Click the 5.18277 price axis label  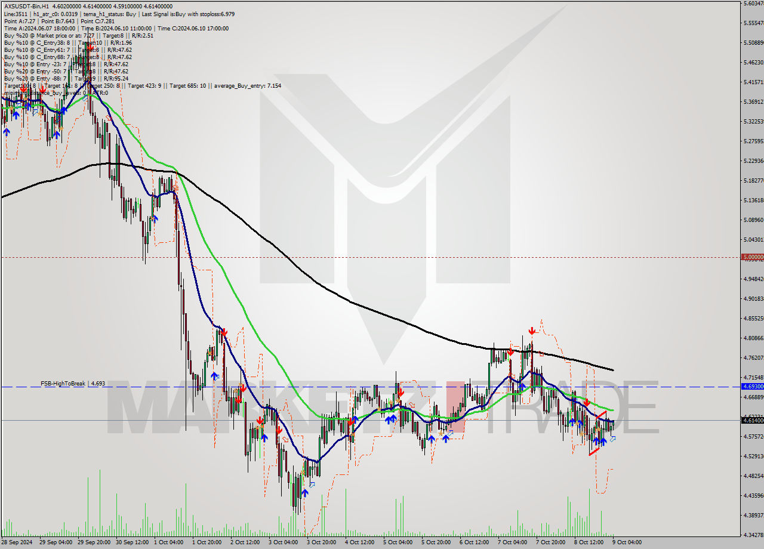pyautogui.click(x=753, y=180)
